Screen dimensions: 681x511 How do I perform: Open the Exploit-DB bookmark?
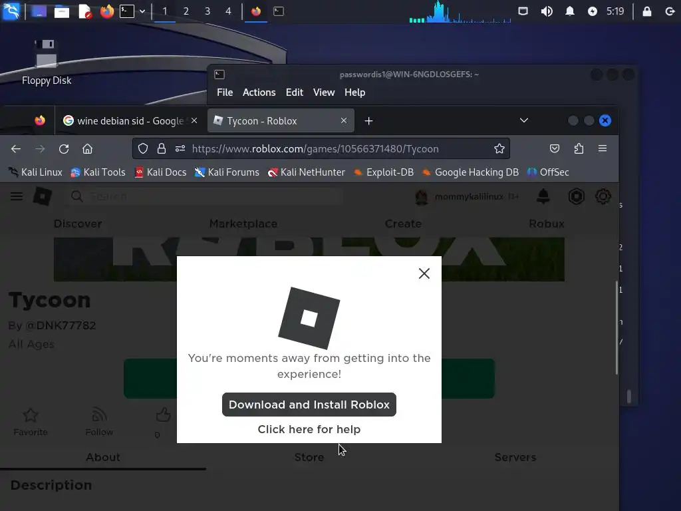(384, 172)
